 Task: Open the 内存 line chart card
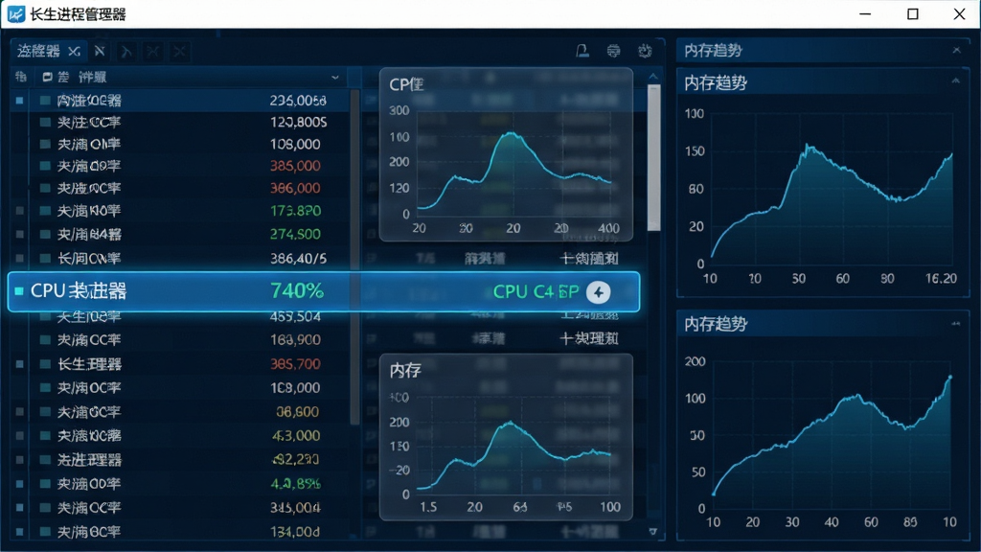[506, 437]
